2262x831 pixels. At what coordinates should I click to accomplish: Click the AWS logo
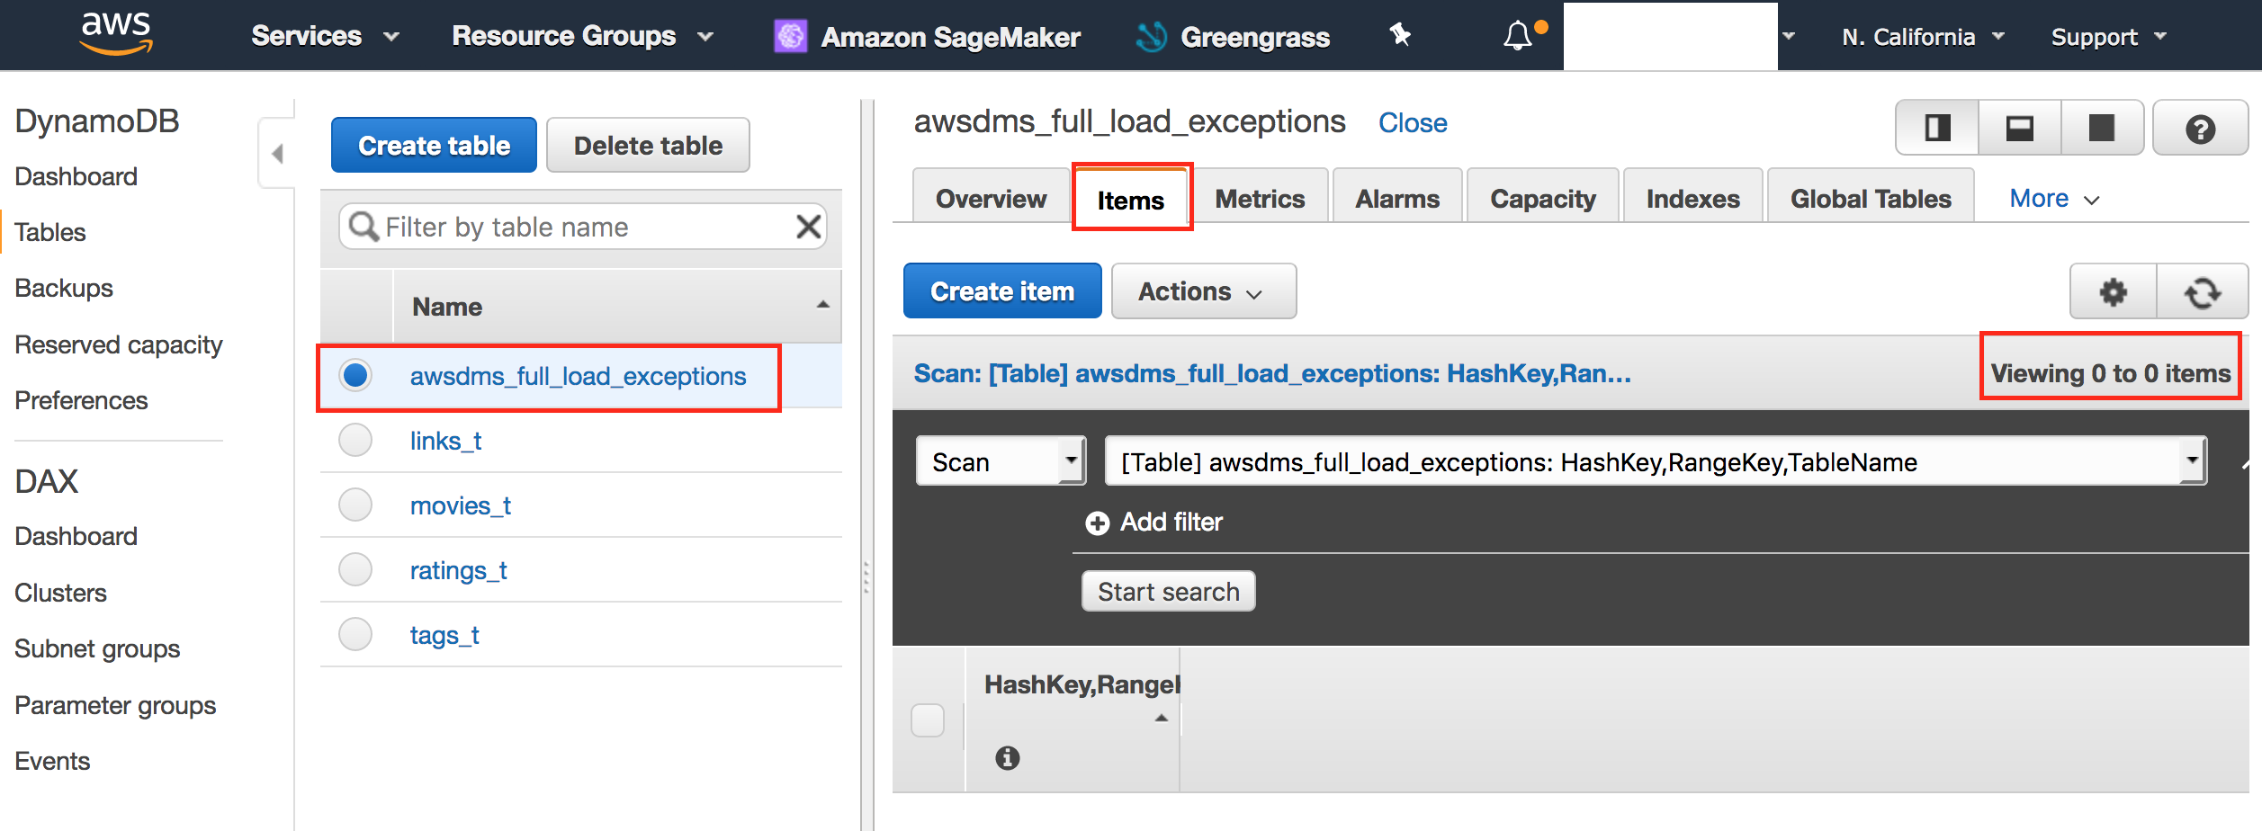coord(116,34)
